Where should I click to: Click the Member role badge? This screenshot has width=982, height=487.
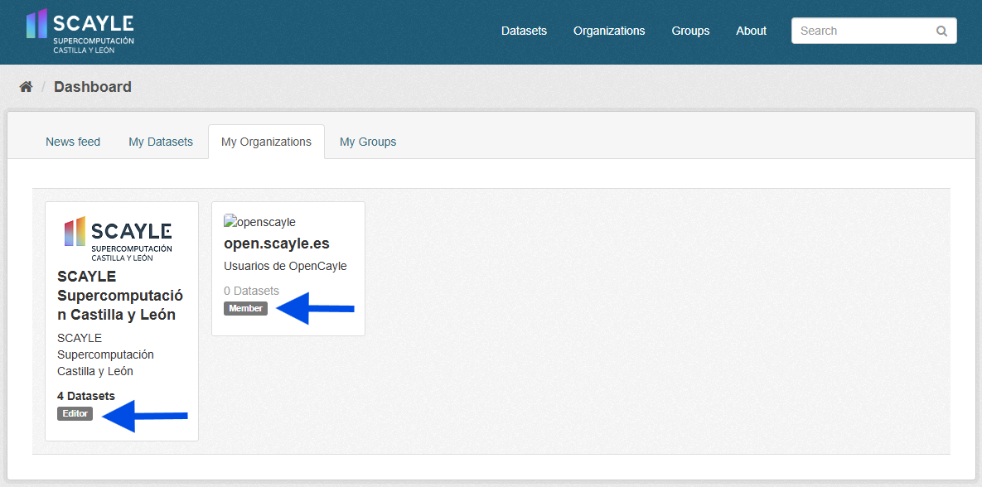click(245, 309)
